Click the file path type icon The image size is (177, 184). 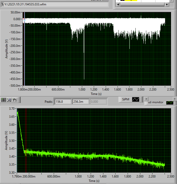pos(3,4)
